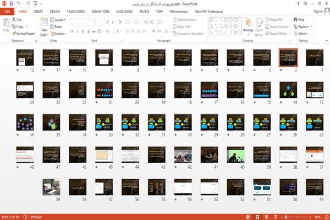Open the Arrange menu
330x220 pixels.
coord(248,26)
